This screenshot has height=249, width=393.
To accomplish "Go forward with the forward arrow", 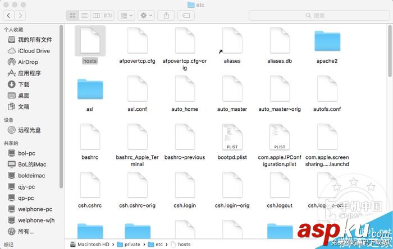I will (20, 16).
